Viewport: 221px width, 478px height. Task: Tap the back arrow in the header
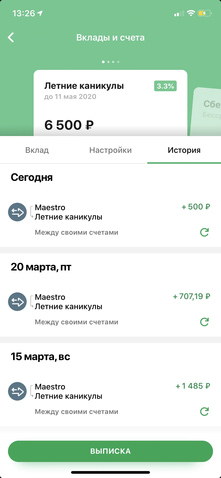(x=11, y=38)
